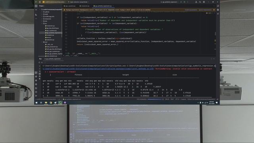Open the Structure tool window icon
The width and height of the screenshot is (254, 143).
click(x=36, y=15)
